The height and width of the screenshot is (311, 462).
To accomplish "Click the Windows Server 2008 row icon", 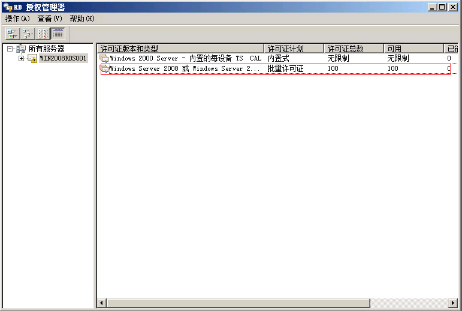I will pos(104,69).
